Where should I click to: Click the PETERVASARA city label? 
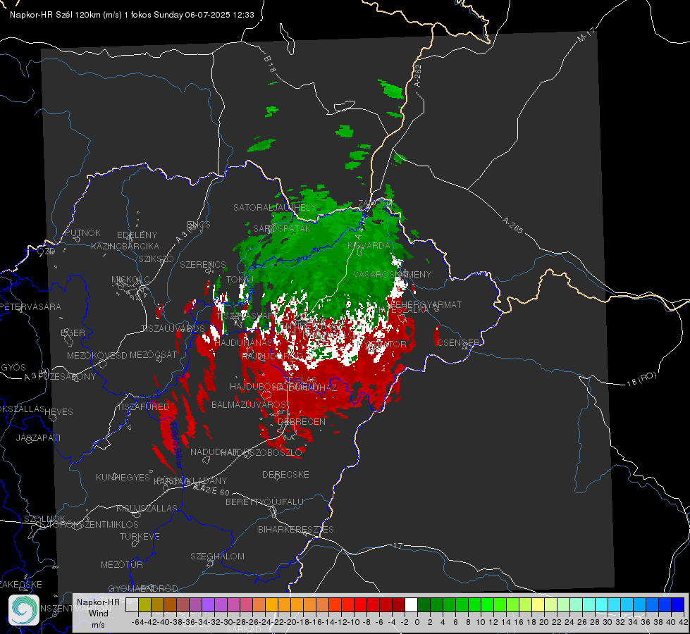[30, 306]
